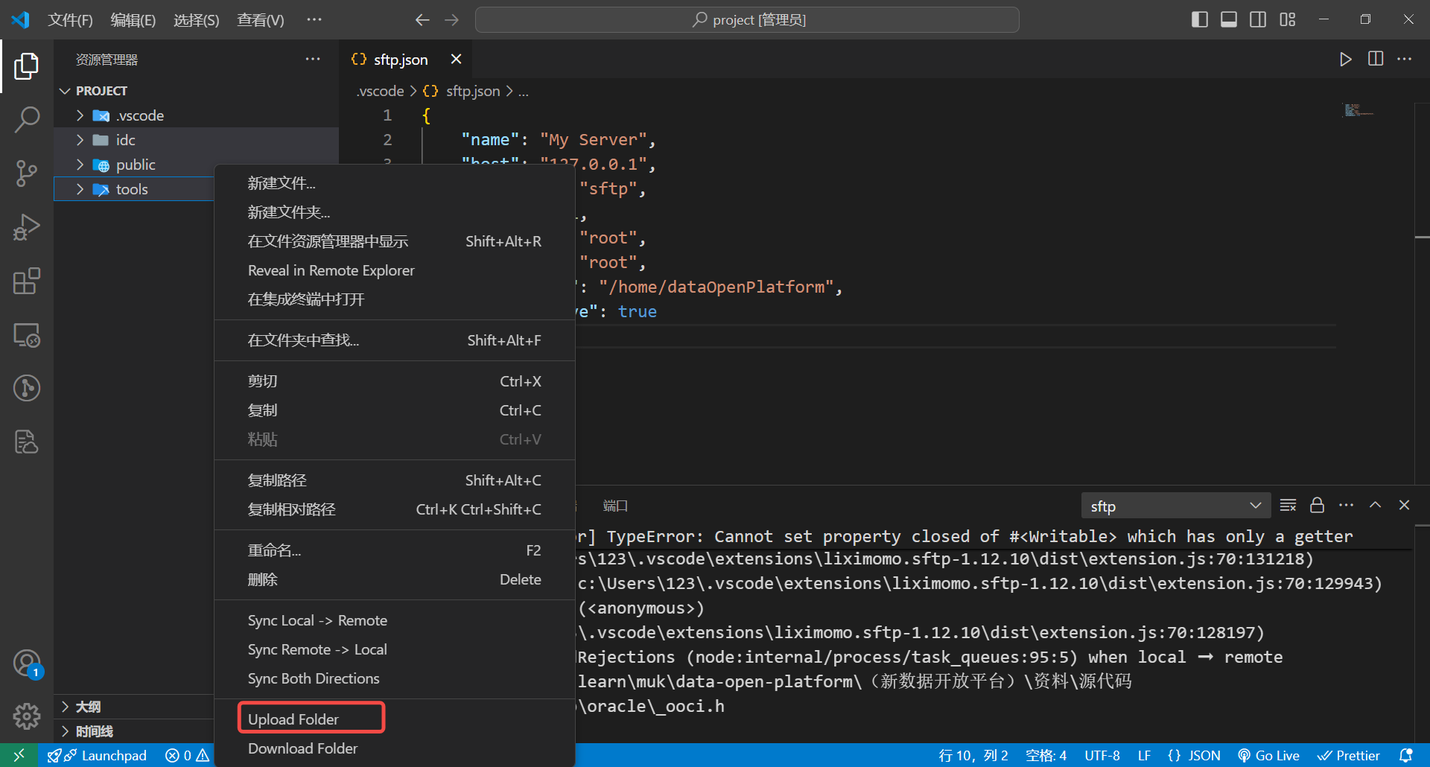Screen dimensions: 1430x767
Task: Open output panel More Actions ellipsis
Action: coord(1347,506)
